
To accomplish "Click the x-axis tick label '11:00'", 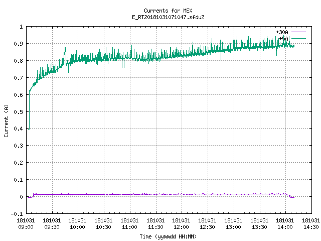I will coord(129,227).
